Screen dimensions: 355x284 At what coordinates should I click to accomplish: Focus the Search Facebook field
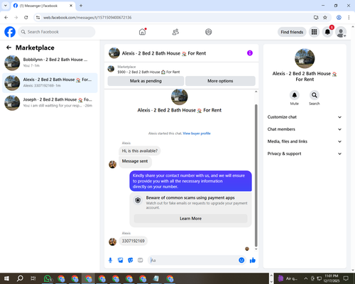pos(57,32)
